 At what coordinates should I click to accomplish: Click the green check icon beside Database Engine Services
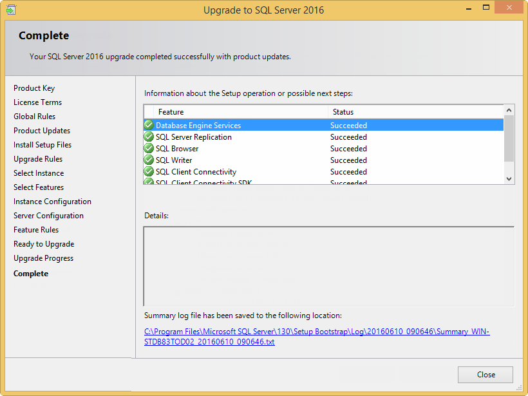click(x=149, y=126)
